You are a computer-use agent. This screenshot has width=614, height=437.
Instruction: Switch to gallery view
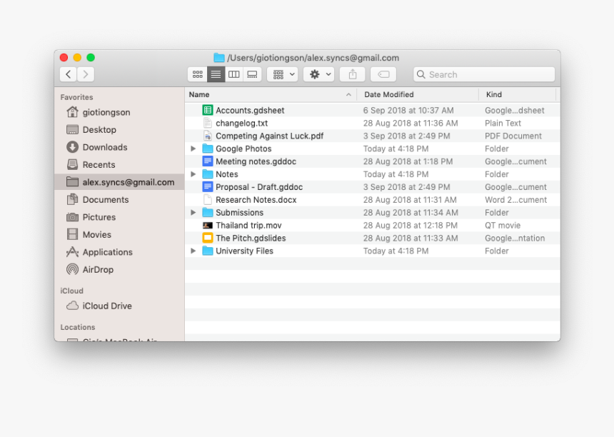[x=252, y=74]
